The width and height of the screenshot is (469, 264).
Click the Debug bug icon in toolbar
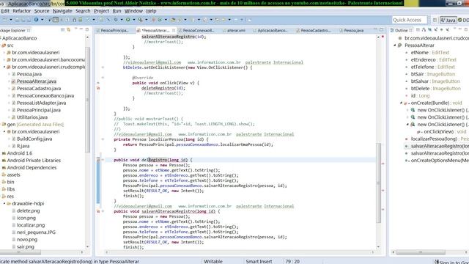[x=116, y=20]
